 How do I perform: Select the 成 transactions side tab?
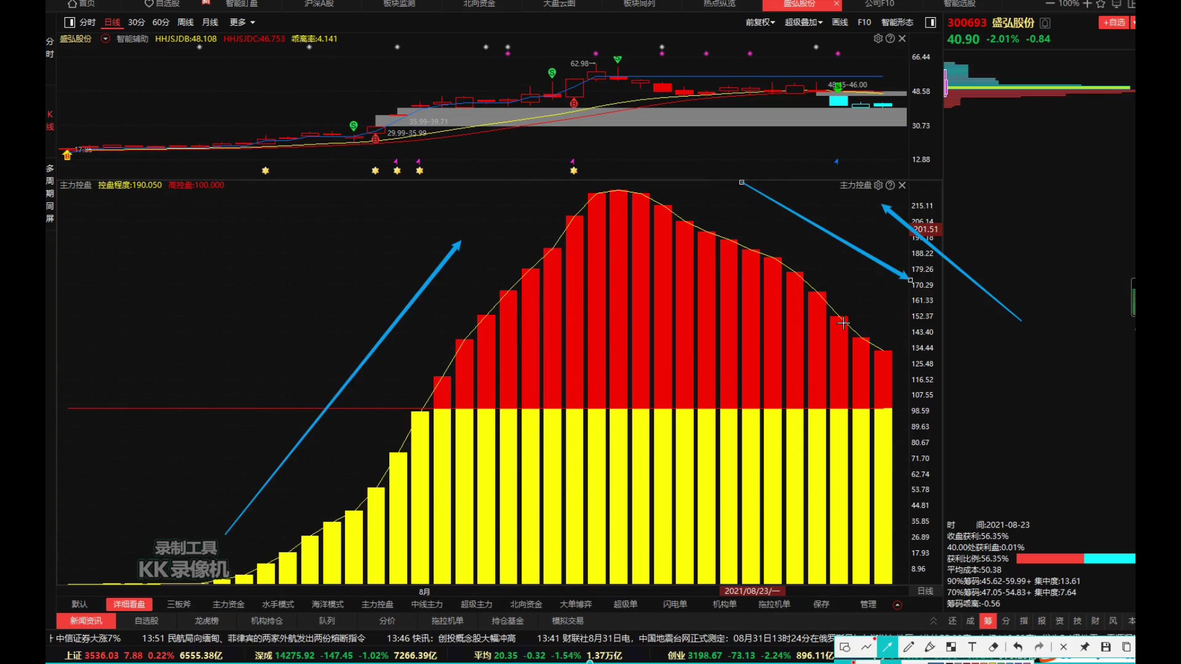970,621
